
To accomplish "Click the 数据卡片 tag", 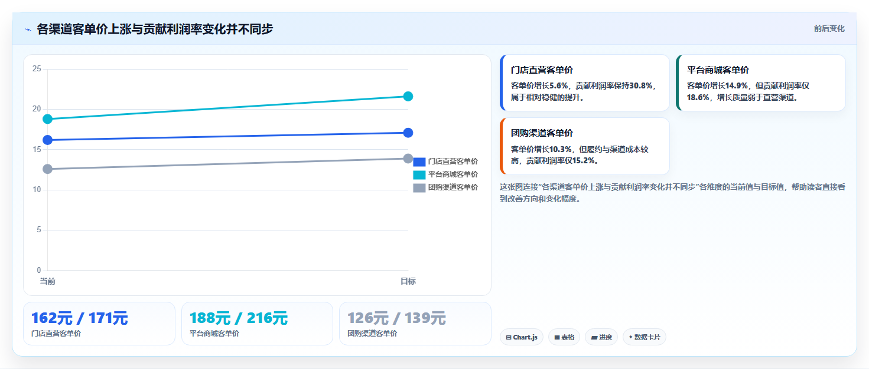I will point(645,337).
